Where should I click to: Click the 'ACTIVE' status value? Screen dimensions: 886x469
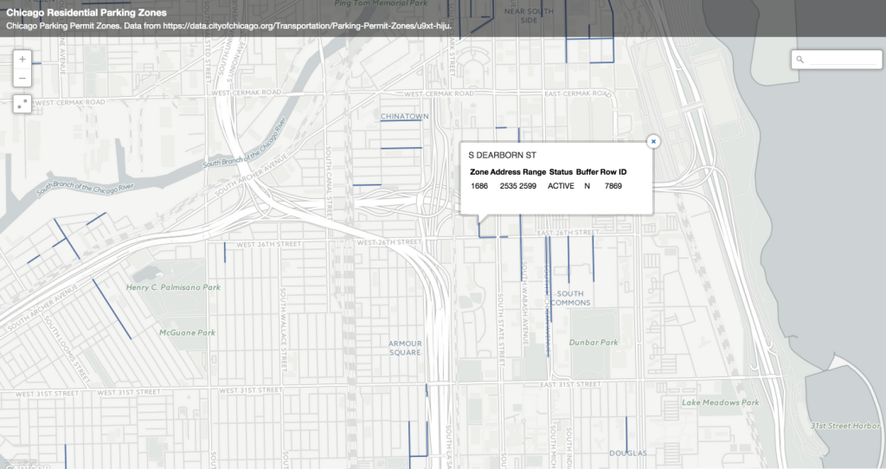pyautogui.click(x=561, y=186)
